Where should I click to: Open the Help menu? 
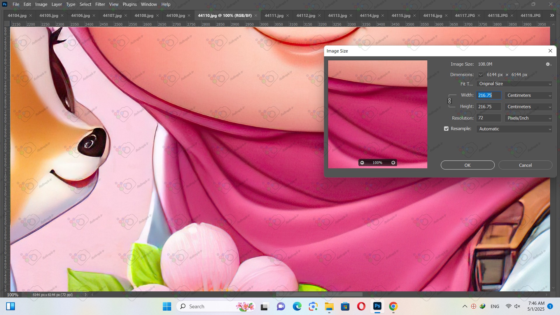(166, 4)
